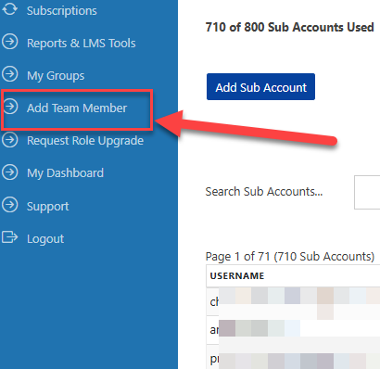Image resolution: width=380 pixels, height=369 pixels.
Task: Open Reports & LMS Tools
Action: pyautogui.click(x=82, y=44)
